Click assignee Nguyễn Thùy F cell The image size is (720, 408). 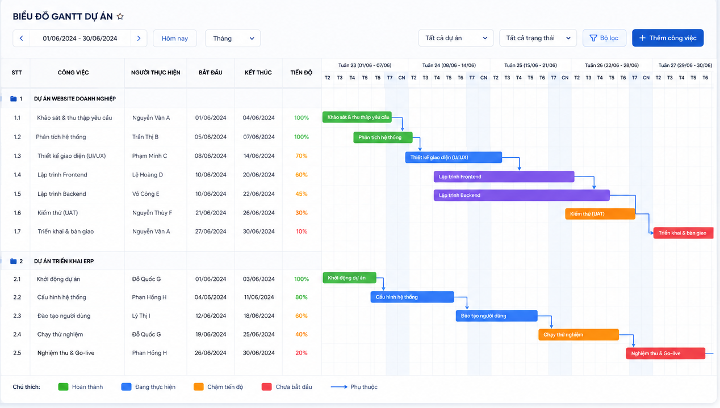pos(152,213)
